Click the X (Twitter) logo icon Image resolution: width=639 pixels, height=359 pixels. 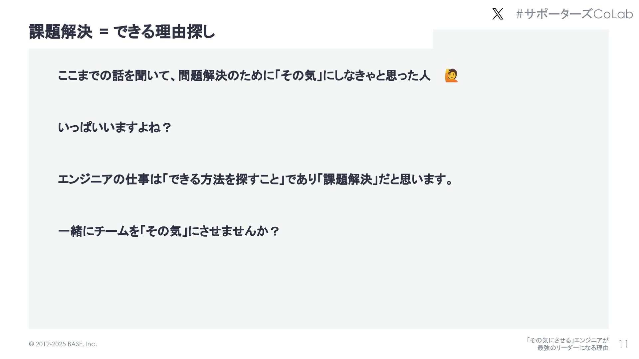pos(498,14)
